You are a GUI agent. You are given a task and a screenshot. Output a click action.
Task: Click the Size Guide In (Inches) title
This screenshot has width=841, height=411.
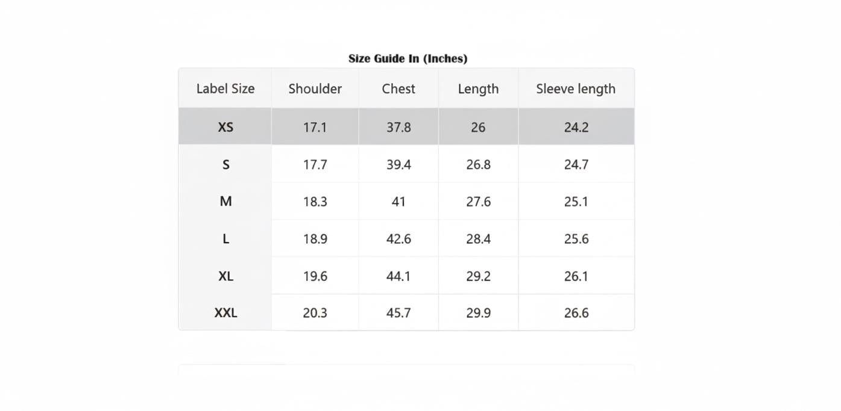pyautogui.click(x=408, y=58)
